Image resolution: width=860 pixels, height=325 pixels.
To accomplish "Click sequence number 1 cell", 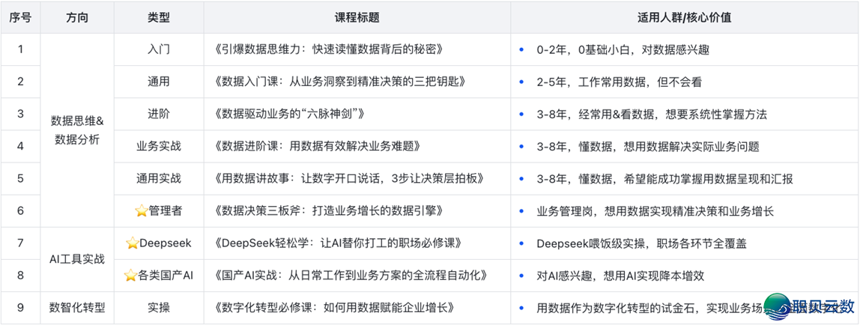I will coord(21,49).
